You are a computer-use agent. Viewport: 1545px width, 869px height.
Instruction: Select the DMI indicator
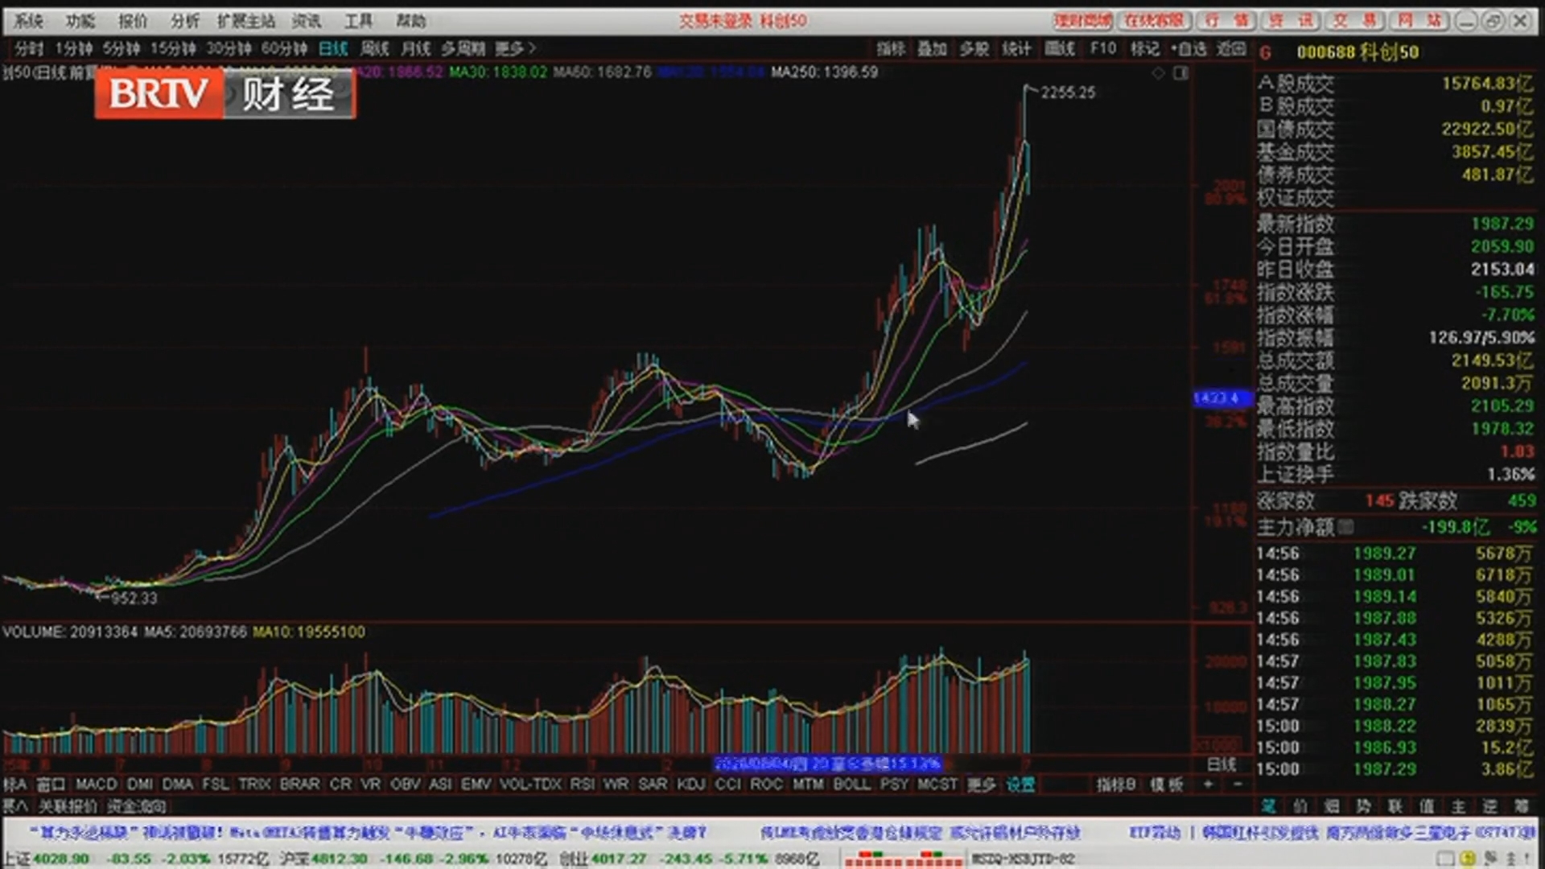point(140,784)
